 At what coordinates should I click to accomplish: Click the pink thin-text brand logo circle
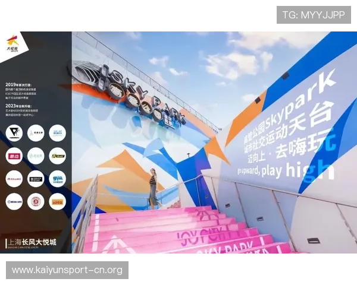tap(14, 179)
